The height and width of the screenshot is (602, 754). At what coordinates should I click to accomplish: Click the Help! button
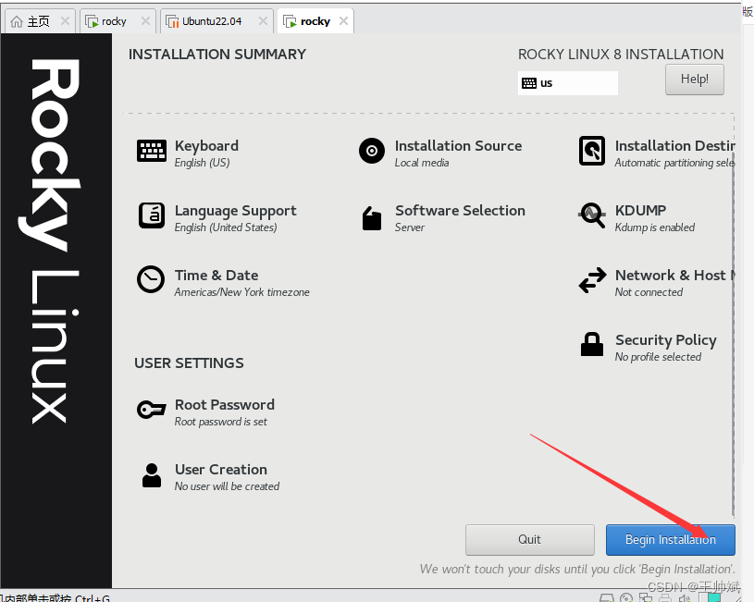(x=695, y=80)
